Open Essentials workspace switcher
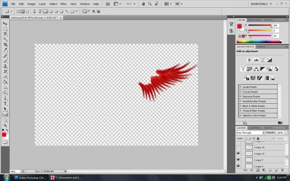 261,4
